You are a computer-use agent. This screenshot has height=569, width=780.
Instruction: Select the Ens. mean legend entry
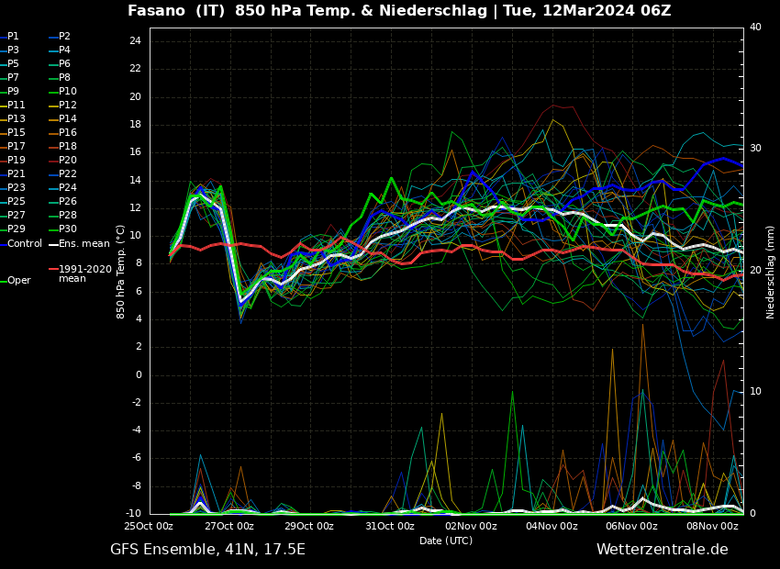(x=84, y=244)
